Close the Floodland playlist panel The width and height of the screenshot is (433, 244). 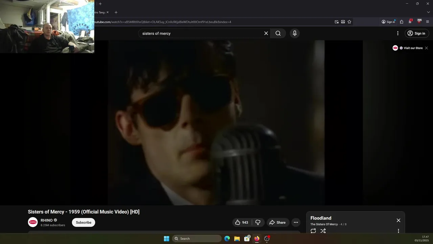398,220
